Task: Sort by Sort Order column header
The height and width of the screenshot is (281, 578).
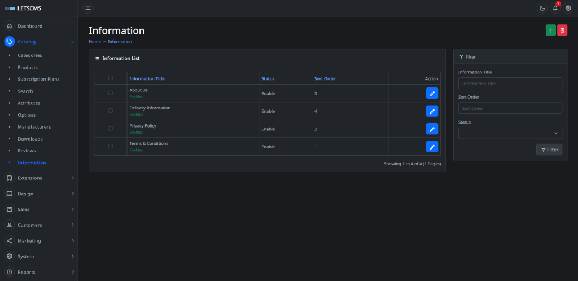Action: tap(325, 78)
